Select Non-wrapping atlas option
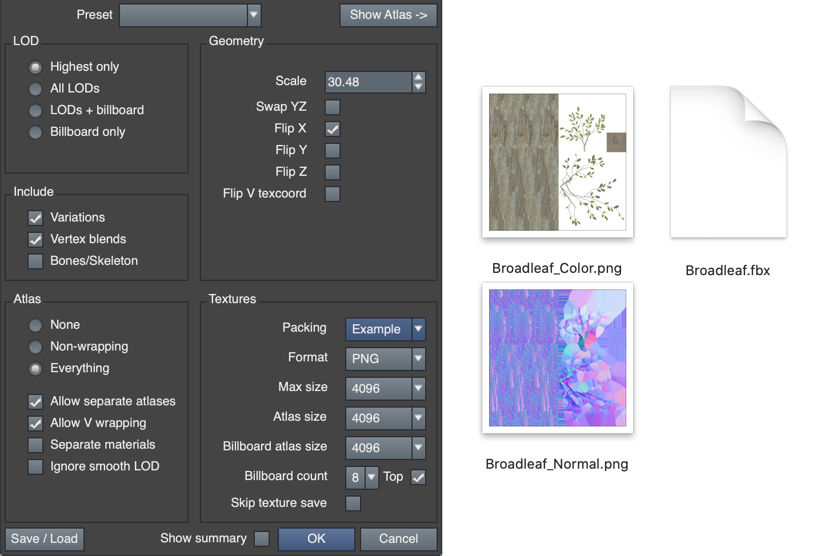Viewport: 816px width, 556px height. click(35, 347)
